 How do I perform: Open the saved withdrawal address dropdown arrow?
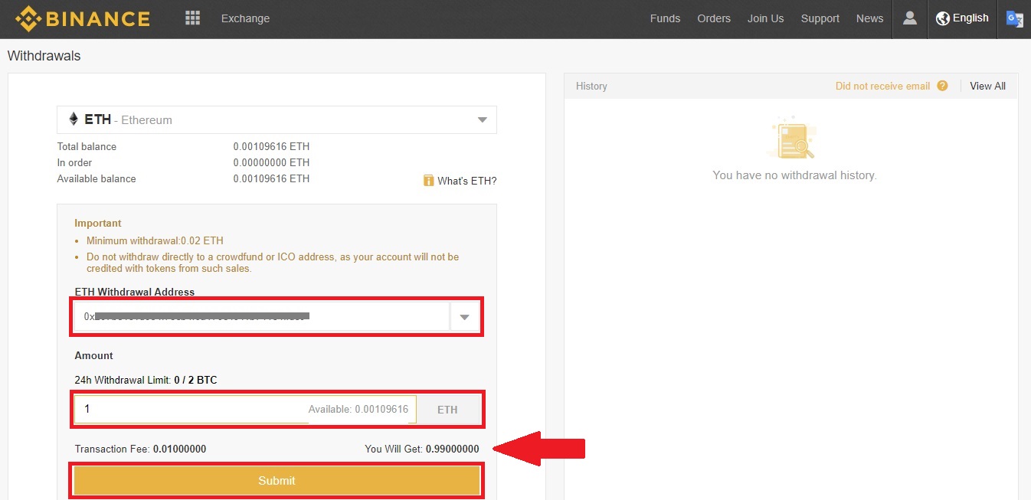(464, 317)
